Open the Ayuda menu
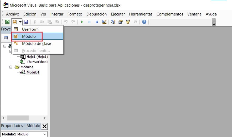The image size is (232, 137). click(211, 14)
